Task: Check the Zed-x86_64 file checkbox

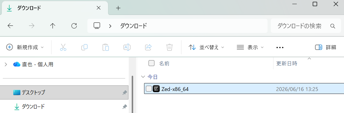Action: 149,89
